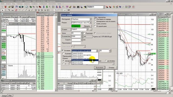This screenshot has height=97, width=173.
Task: Click the open folder toolbar icon
Action: (9, 7)
